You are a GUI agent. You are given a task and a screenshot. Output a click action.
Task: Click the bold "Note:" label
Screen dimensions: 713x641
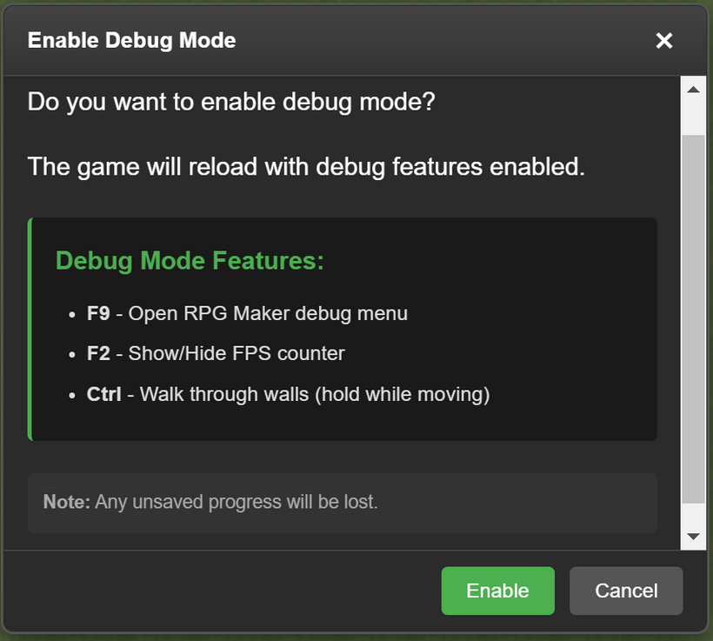click(66, 502)
